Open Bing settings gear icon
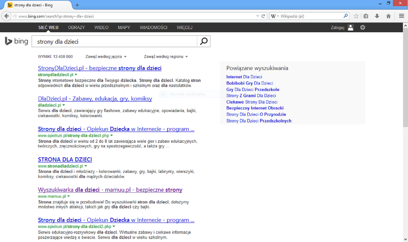The height and width of the screenshot is (242, 408). click(363, 28)
